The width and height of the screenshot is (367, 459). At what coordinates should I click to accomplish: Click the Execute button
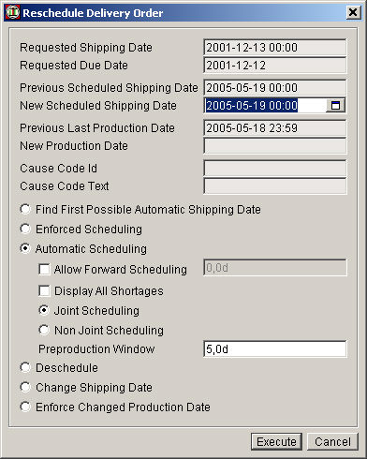tap(276, 442)
